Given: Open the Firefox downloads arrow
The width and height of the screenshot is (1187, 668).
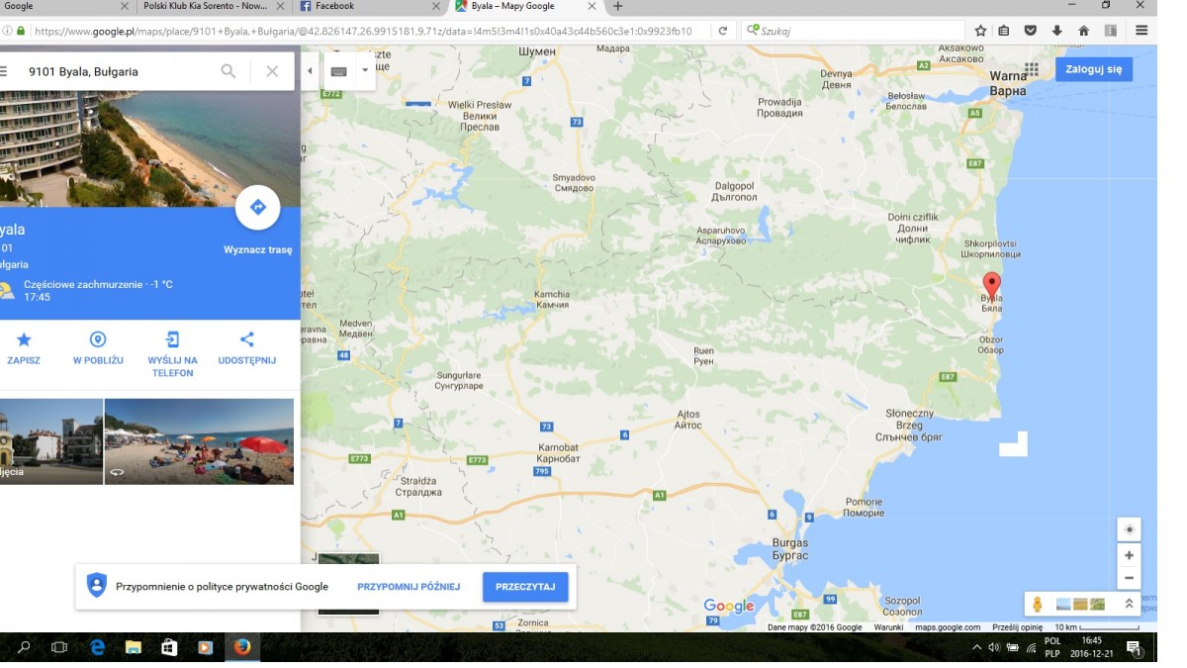Looking at the screenshot, I should [x=1056, y=31].
